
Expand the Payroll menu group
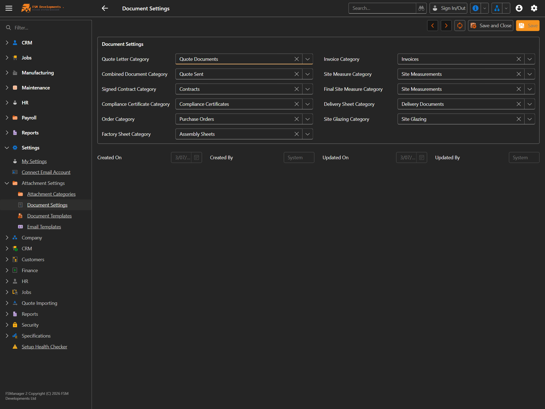[x=7, y=118]
